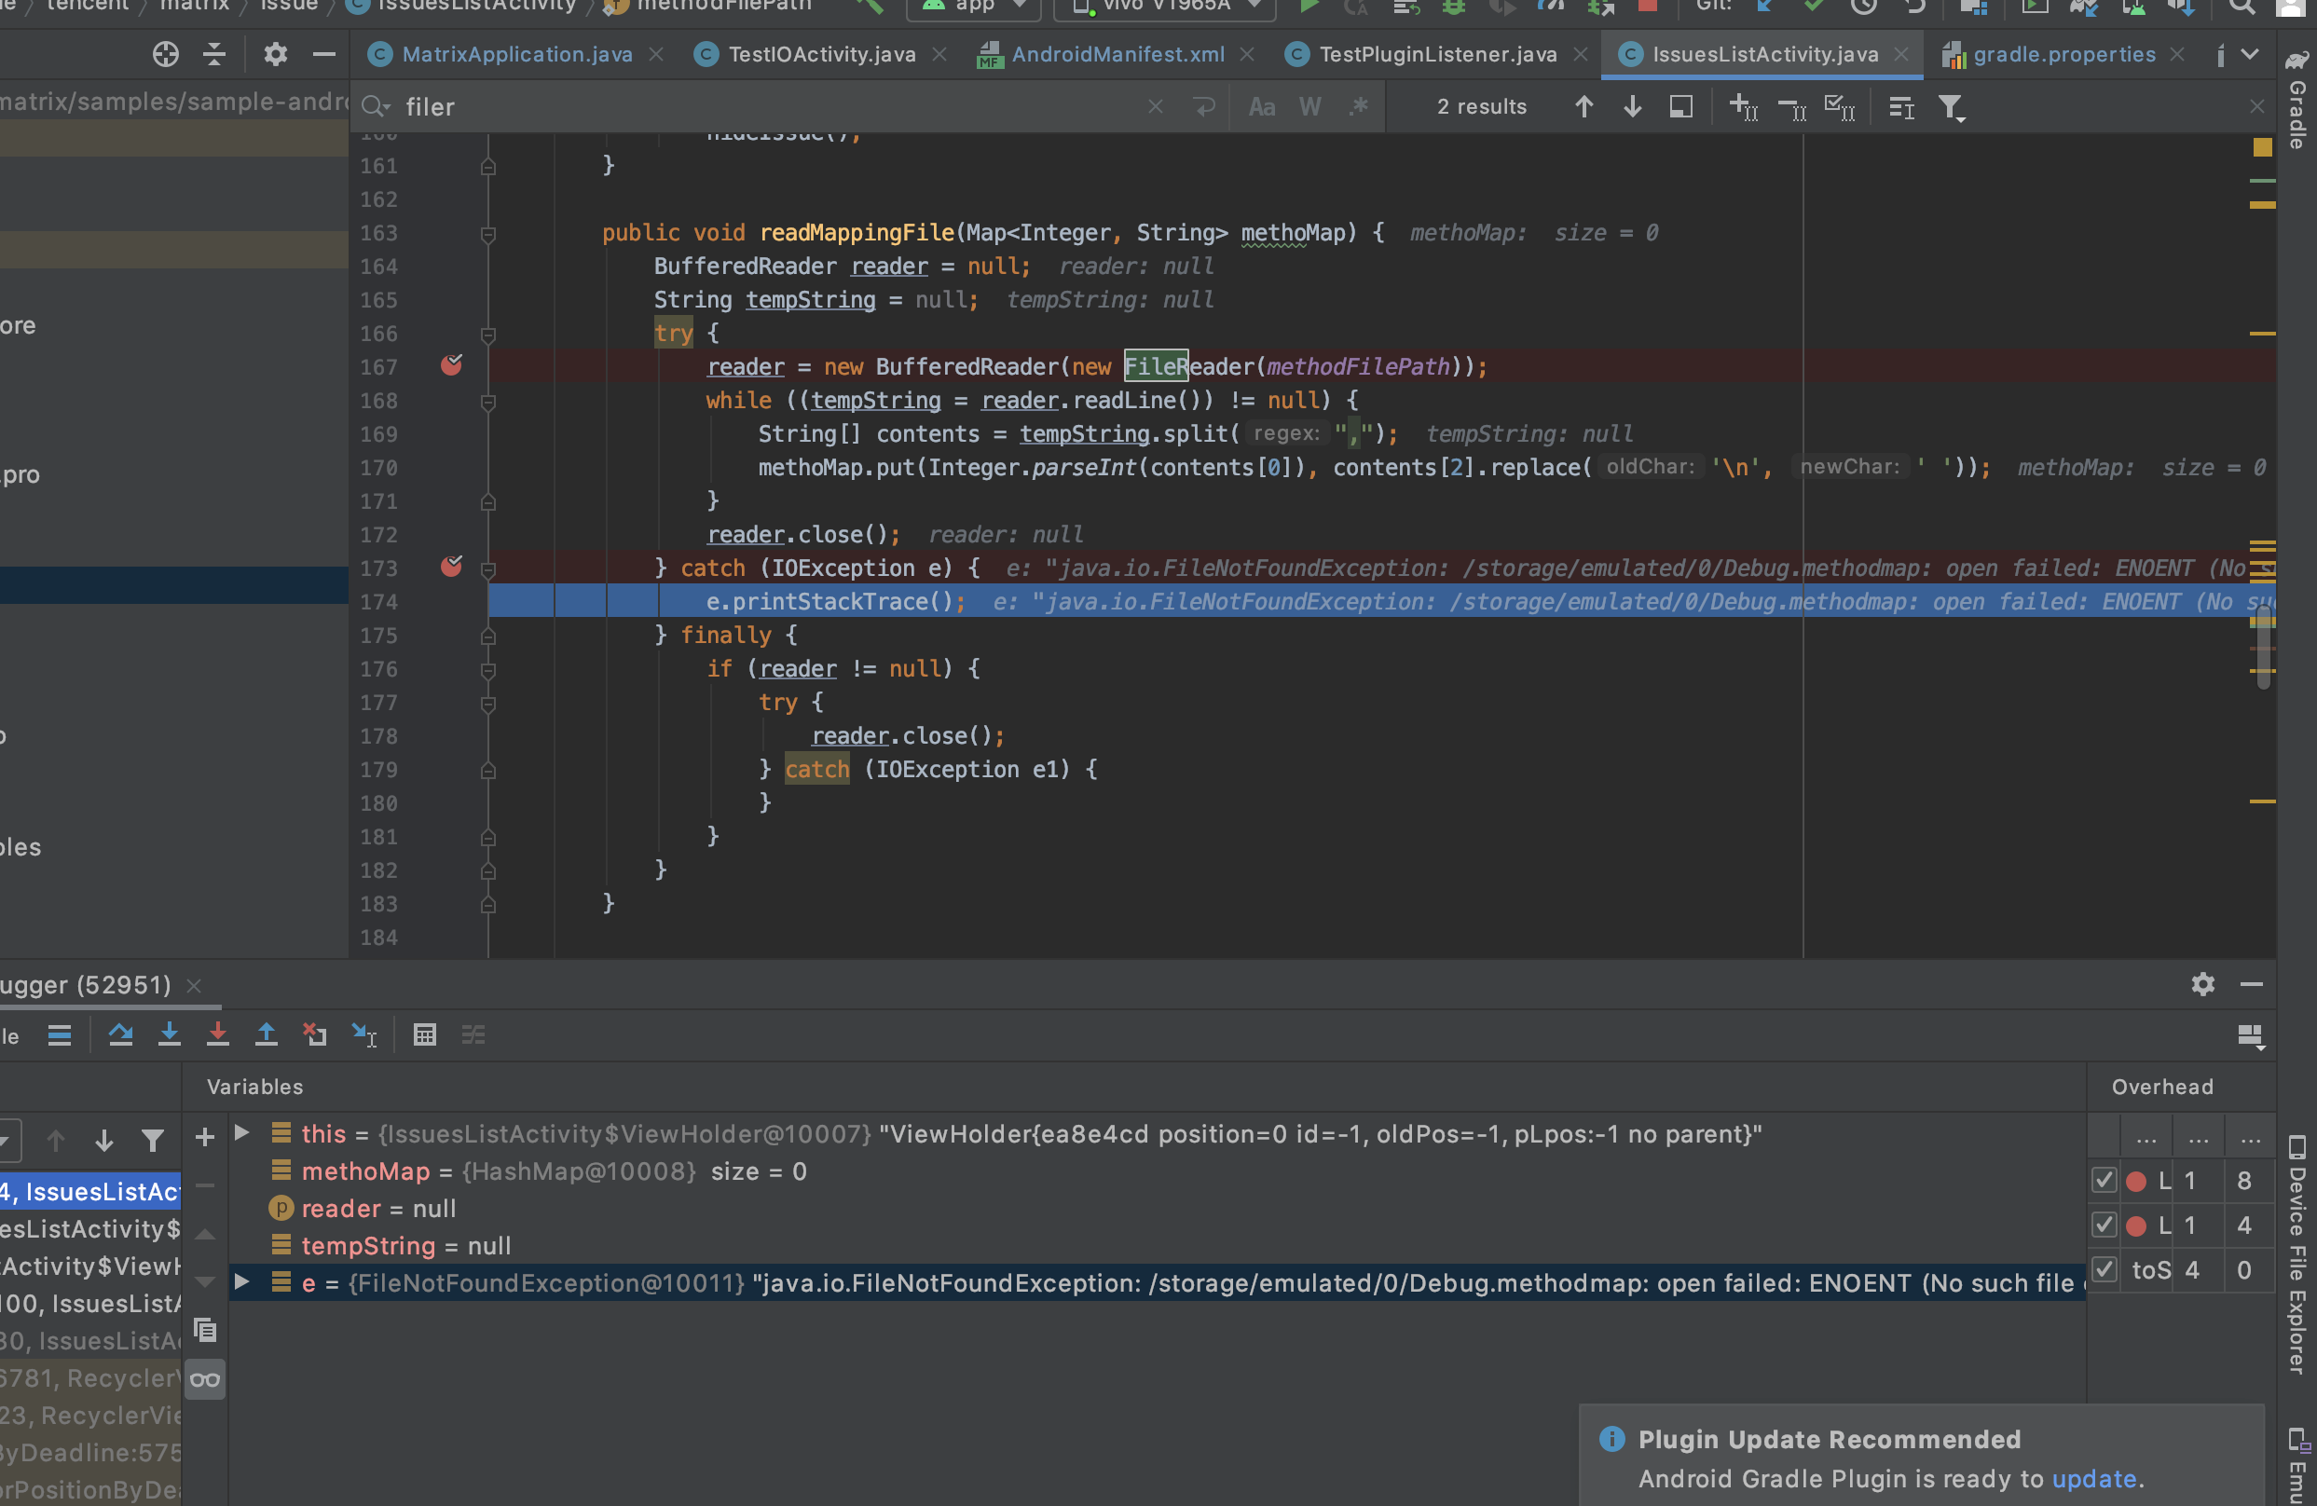Open the app run configuration dropdown
The image size is (2317, 1506).
[972, 7]
